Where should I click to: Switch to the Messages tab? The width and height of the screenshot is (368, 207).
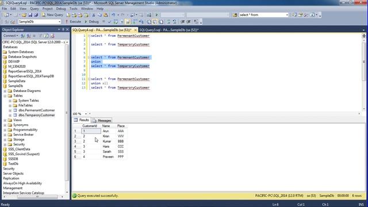click(102, 120)
